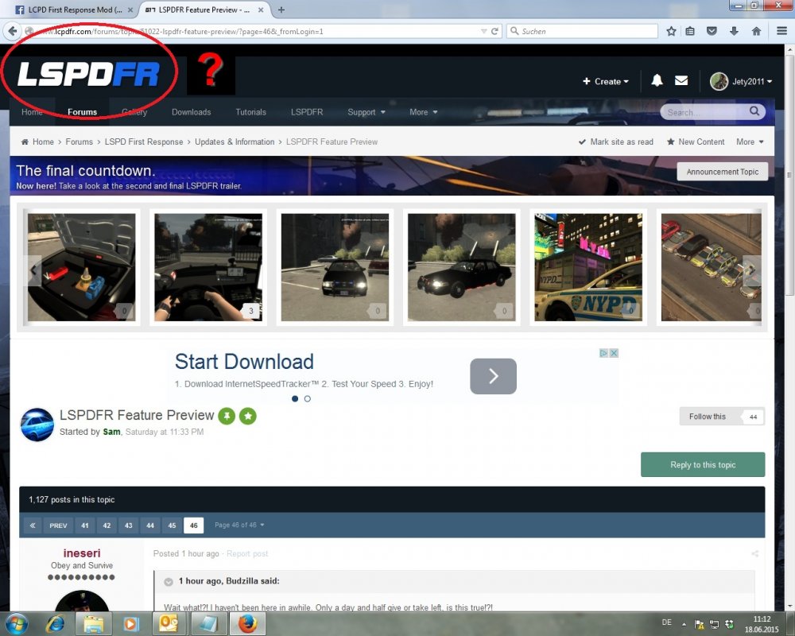The width and height of the screenshot is (795, 636).
Task: Open the messages envelope icon
Action: pyautogui.click(x=681, y=80)
